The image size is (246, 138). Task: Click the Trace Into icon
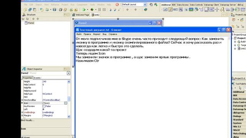pyautogui.click(x=110, y=10)
